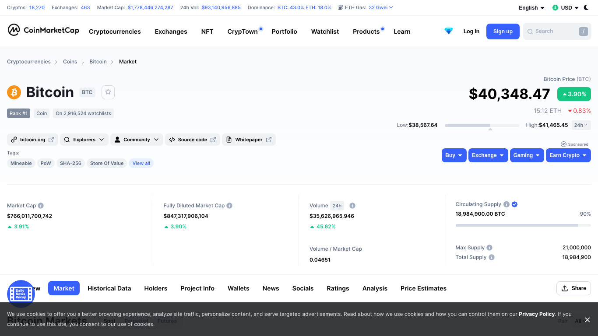This screenshot has height=336, width=598.
Task: Go to Portfolio nav item
Action: tap(284, 31)
